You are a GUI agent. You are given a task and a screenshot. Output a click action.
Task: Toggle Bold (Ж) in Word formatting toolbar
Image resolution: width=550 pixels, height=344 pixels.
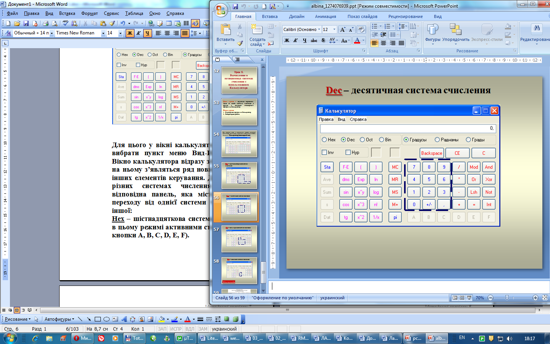pyautogui.click(x=130, y=33)
